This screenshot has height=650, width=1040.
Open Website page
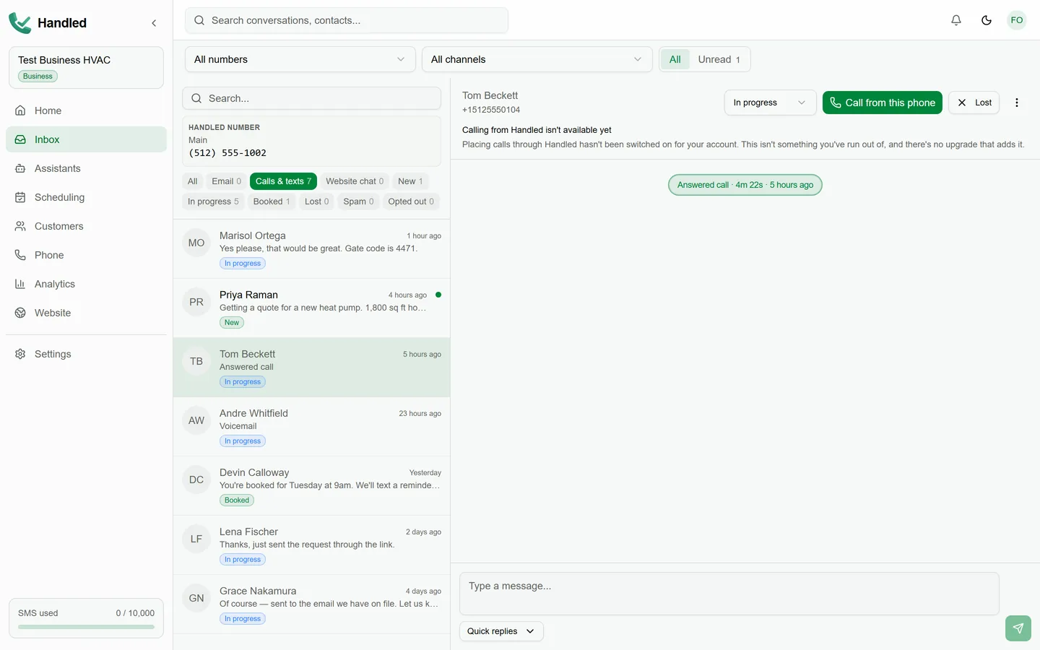point(86,313)
